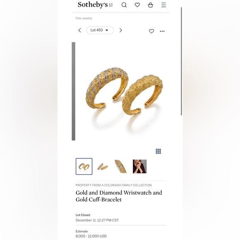240x240 pixels.
Task: Open the three-dot more options menu
Action: coord(162,31)
